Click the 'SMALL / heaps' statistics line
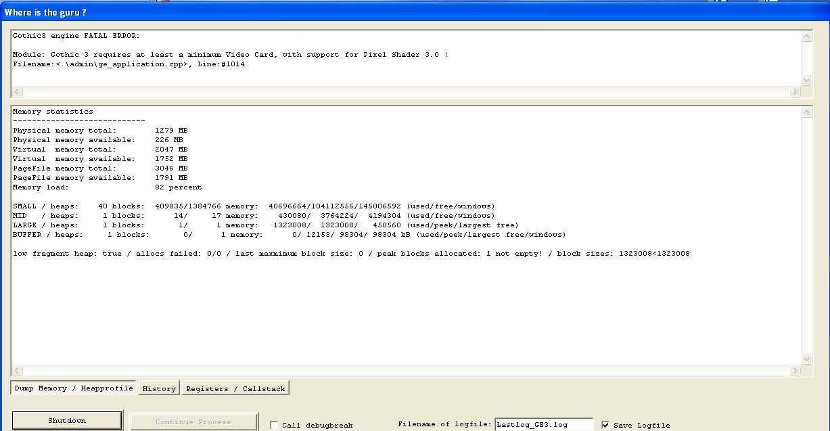Viewport: 830px width, 431px height. pos(254,206)
